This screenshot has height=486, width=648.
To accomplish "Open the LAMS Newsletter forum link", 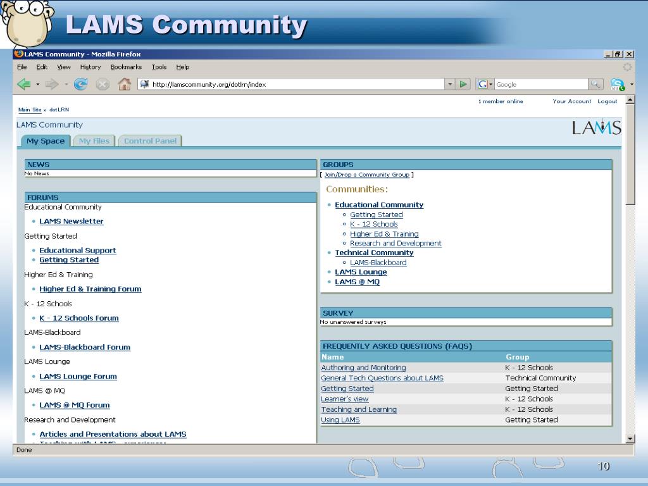I will pyautogui.click(x=72, y=221).
